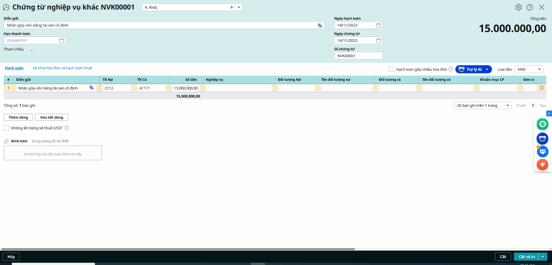Screen dimensions: 552x265
Task: Open the community people floating icon
Action: click(542, 151)
